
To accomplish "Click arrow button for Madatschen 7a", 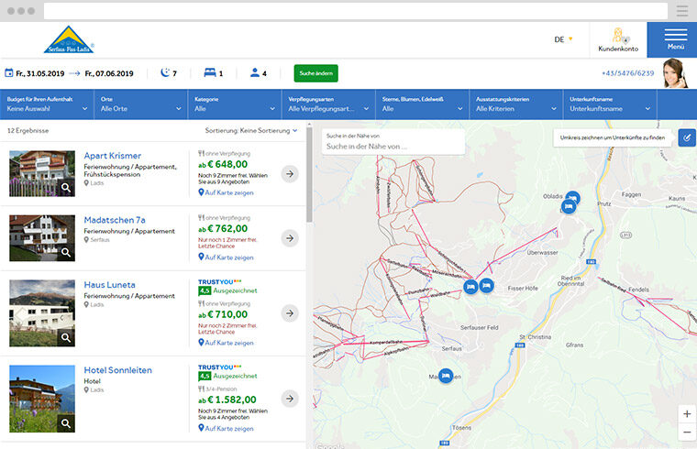I will click(290, 238).
